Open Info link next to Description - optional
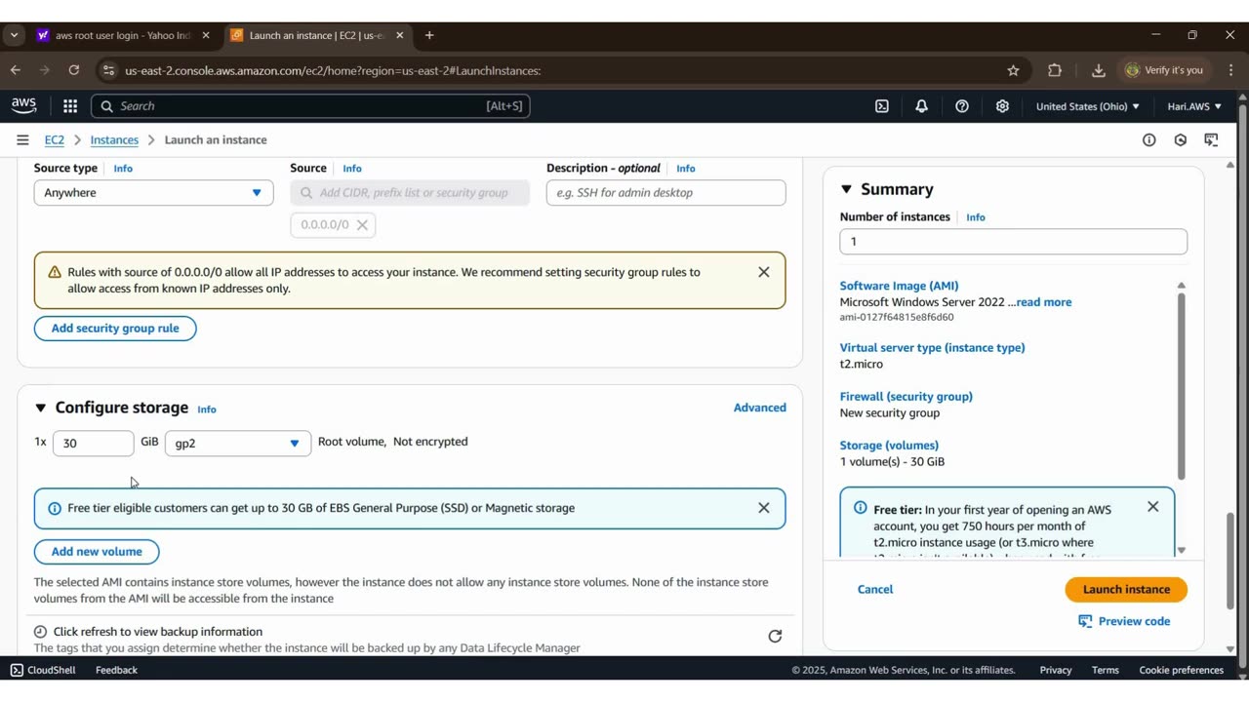Image resolution: width=1249 pixels, height=702 pixels. 686,169
